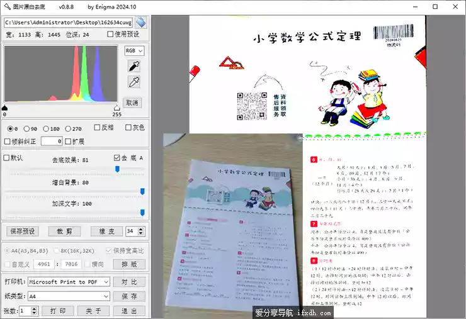Viewport: 466px width, 319px height.
Task: Click the 对比 compare button
Action: 129,282
